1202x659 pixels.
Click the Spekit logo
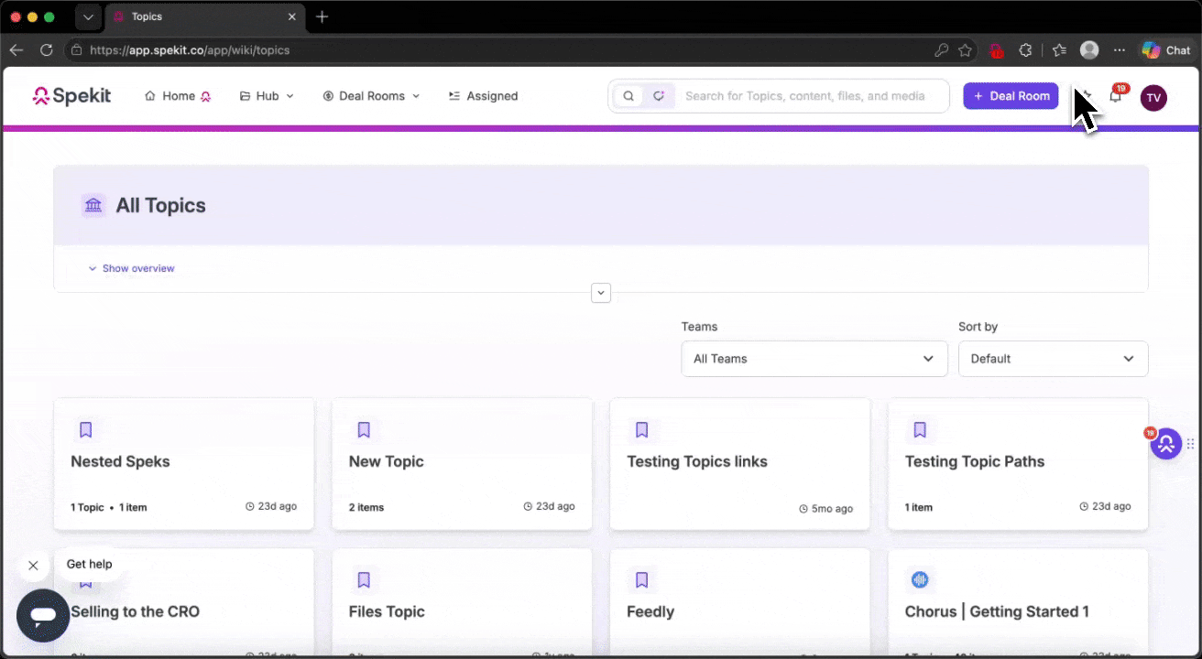pyautogui.click(x=71, y=96)
